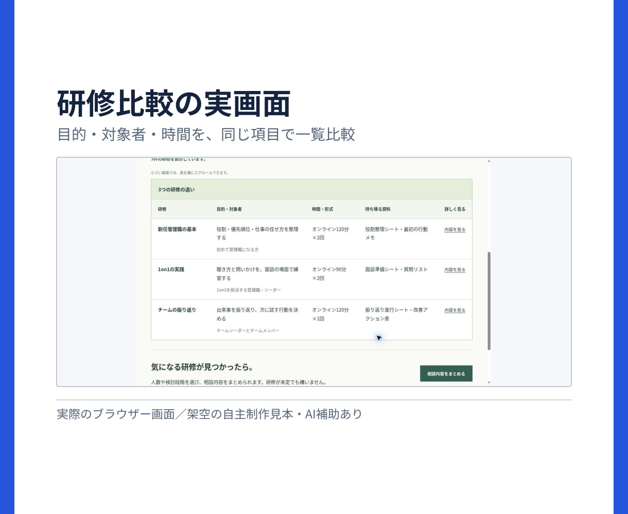Click the browser page vertical scrollbar thumb

[489, 301]
